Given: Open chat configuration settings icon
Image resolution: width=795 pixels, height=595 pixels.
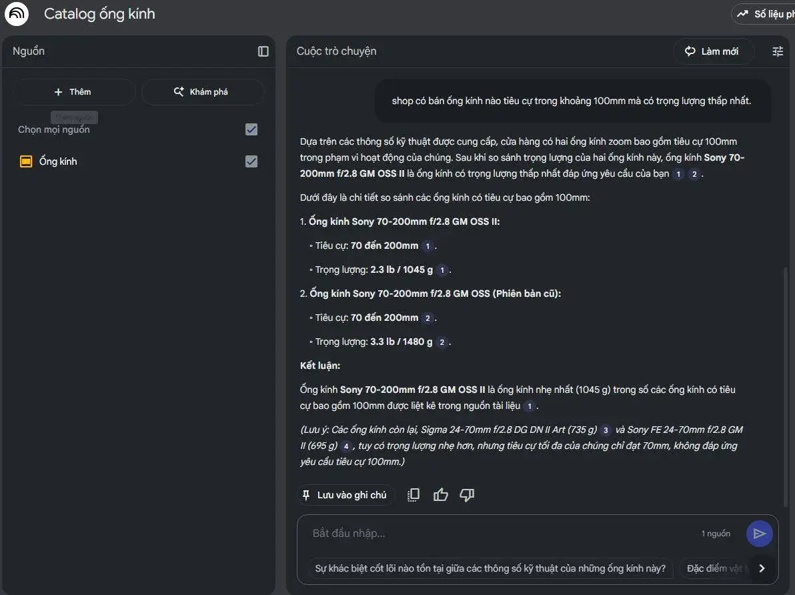Looking at the screenshot, I should point(778,51).
